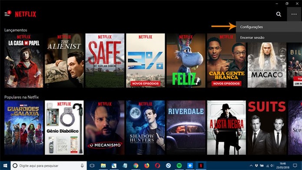Open the Action Center notifications icon

click(x=295, y=166)
